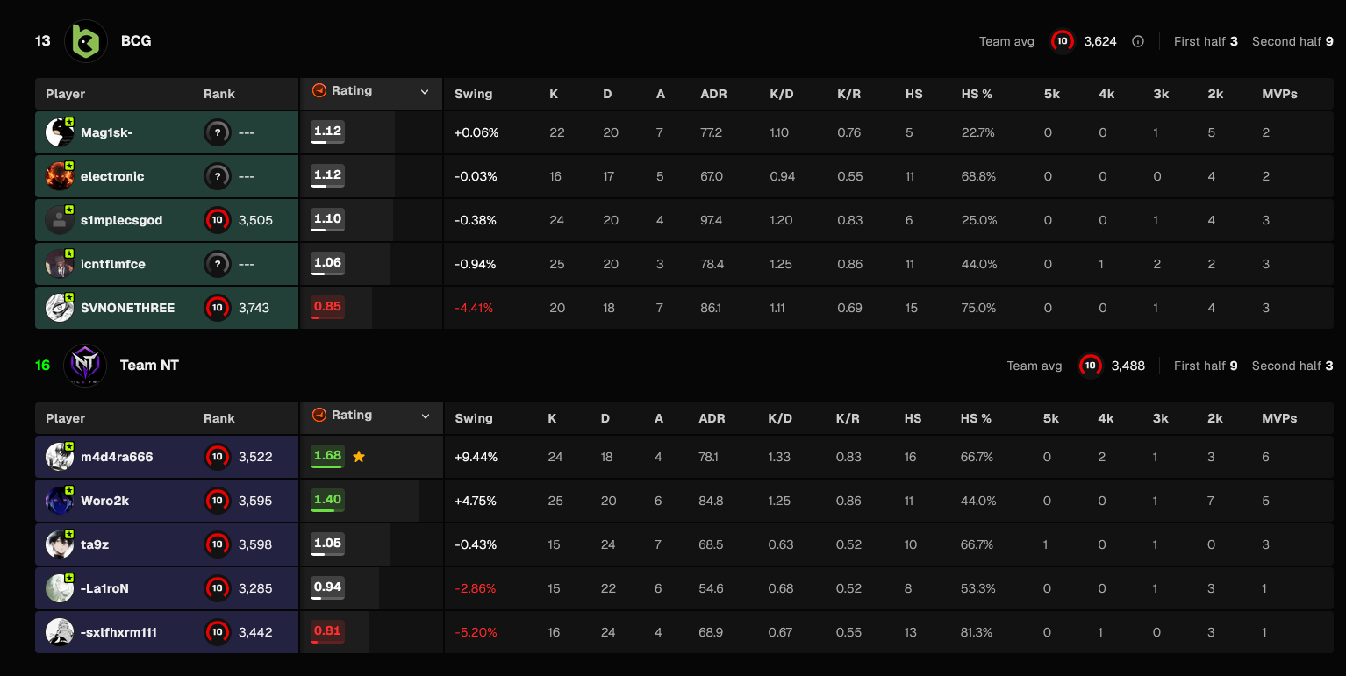Click the Team NT average level 10 badge
Image resolution: width=1346 pixels, height=676 pixels.
1090,366
